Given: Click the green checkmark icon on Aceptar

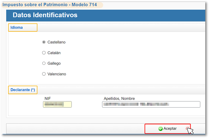Looking at the screenshot, I should (160, 129).
